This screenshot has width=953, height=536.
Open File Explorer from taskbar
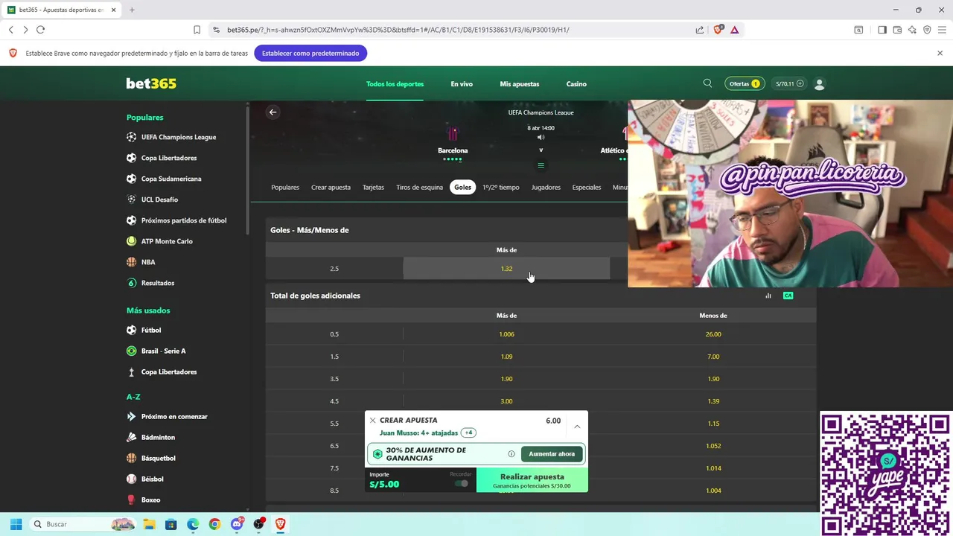[149, 524]
